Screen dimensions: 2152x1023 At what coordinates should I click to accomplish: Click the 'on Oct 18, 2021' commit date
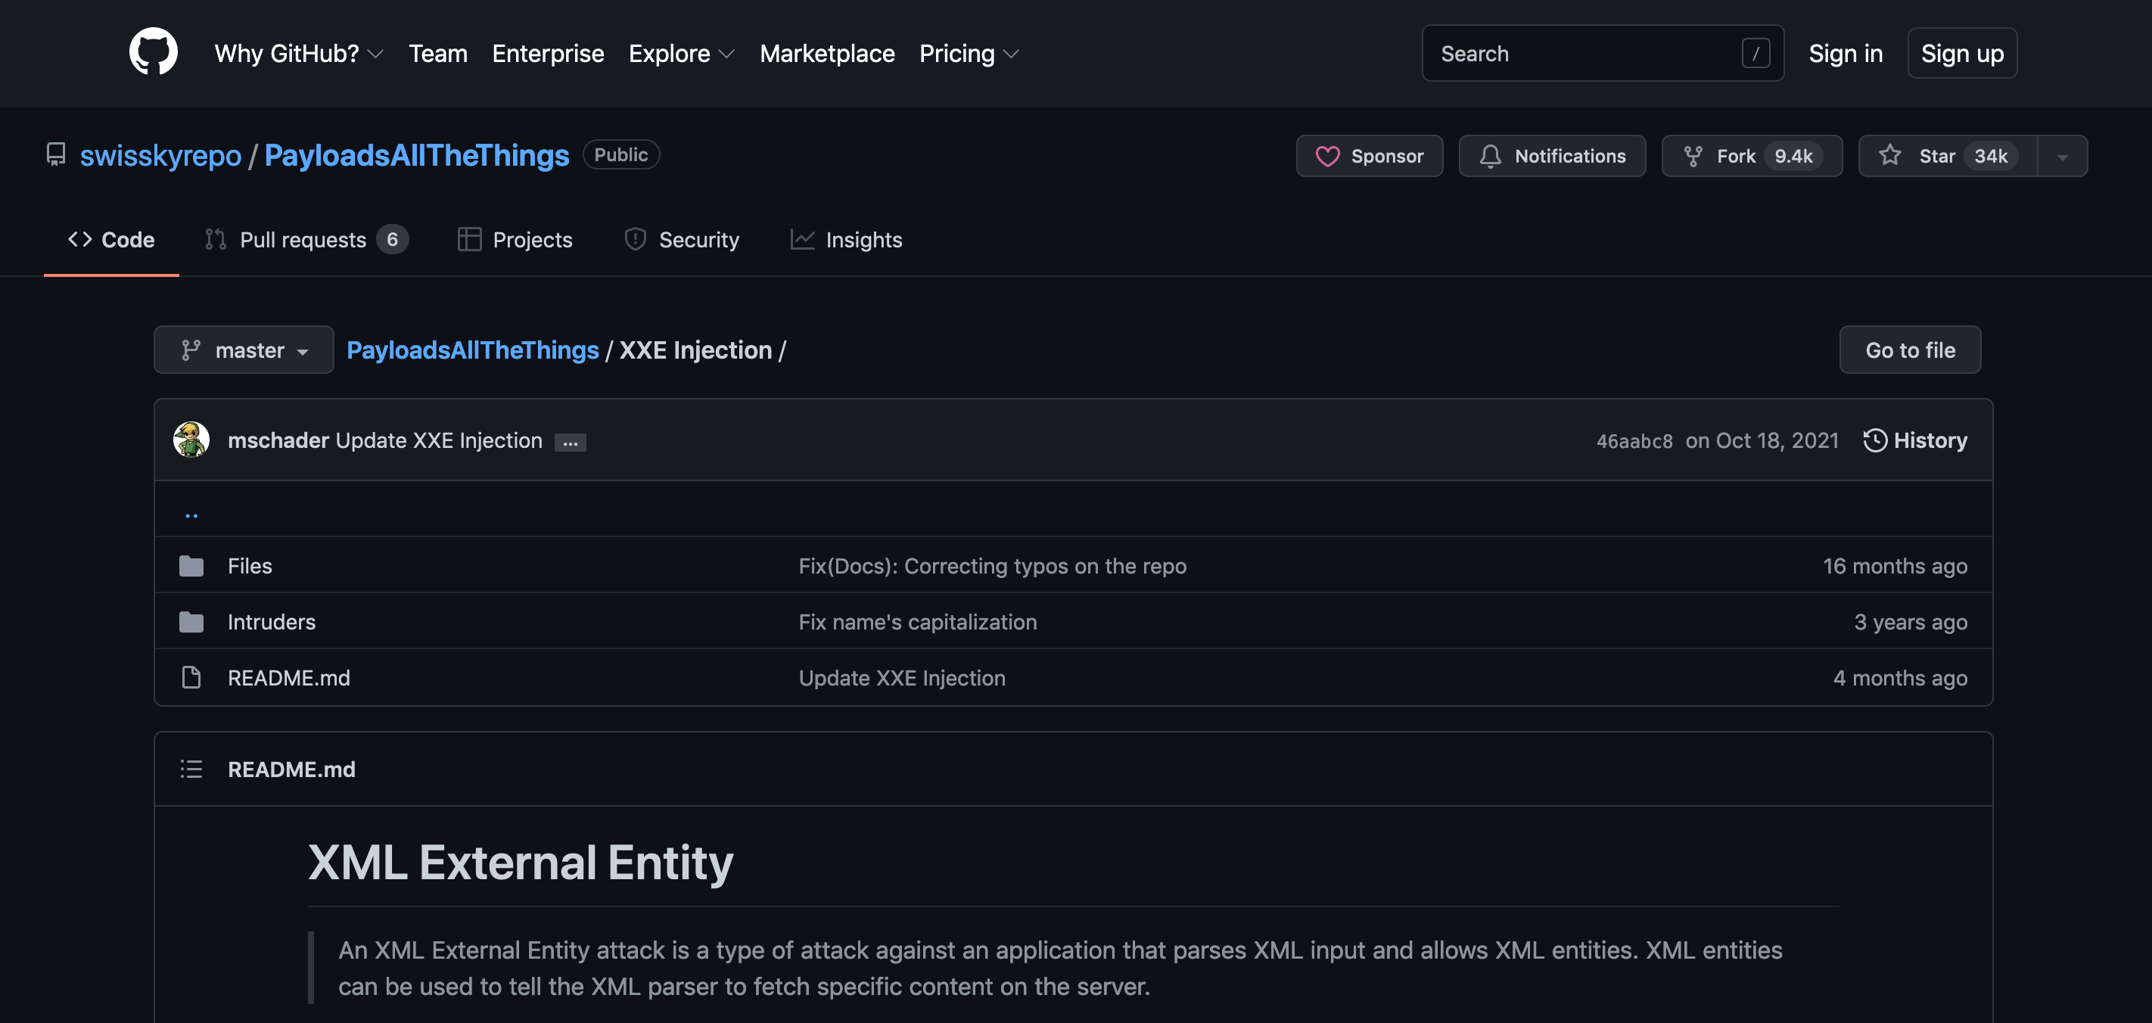click(x=1762, y=440)
